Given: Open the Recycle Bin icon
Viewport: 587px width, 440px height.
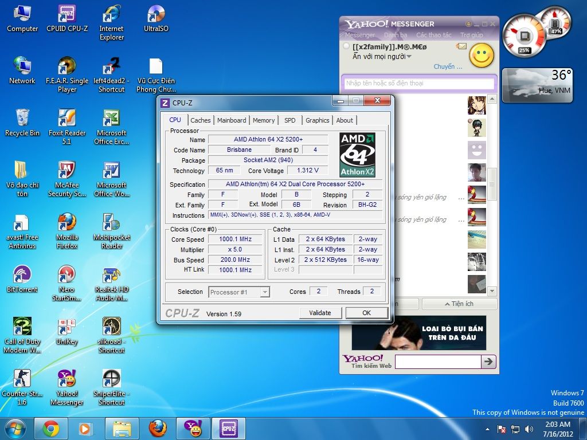Looking at the screenshot, I should pyautogui.click(x=22, y=123).
